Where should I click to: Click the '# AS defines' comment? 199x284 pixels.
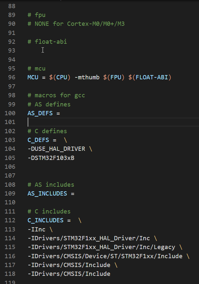coord(49,104)
